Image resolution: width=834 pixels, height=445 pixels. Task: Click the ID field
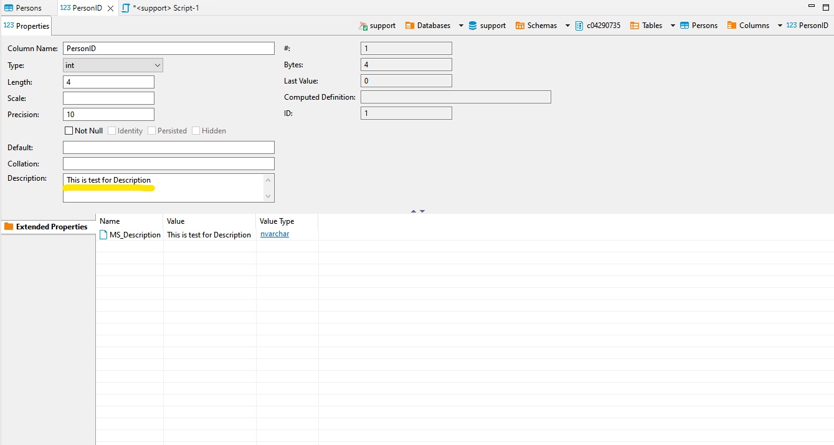(406, 113)
